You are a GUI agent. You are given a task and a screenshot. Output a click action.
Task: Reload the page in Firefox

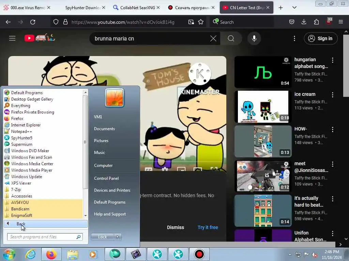pos(33,22)
